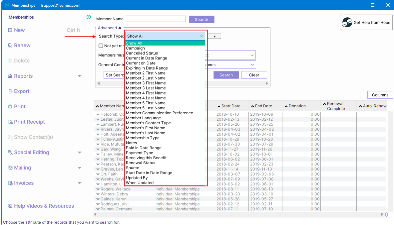The width and height of the screenshot is (394, 225).
Task: Collapse the Advanced search section
Action: 120,28
